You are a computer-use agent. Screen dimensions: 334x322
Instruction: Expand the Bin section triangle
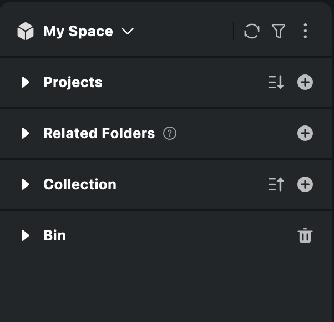[x=26, y=236]
